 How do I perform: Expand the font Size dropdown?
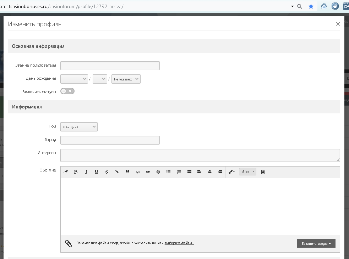[x=247, y=172]
